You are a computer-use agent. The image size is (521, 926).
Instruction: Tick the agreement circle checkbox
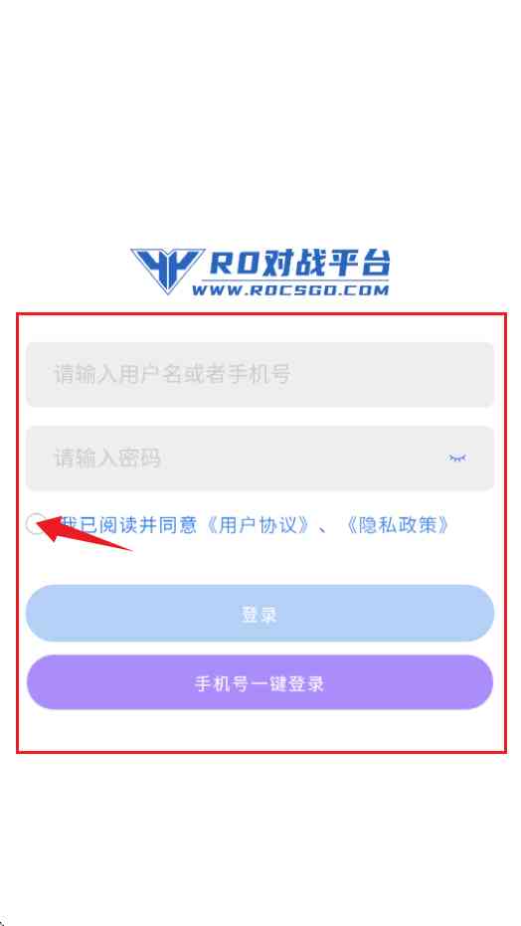pos(36,524)
